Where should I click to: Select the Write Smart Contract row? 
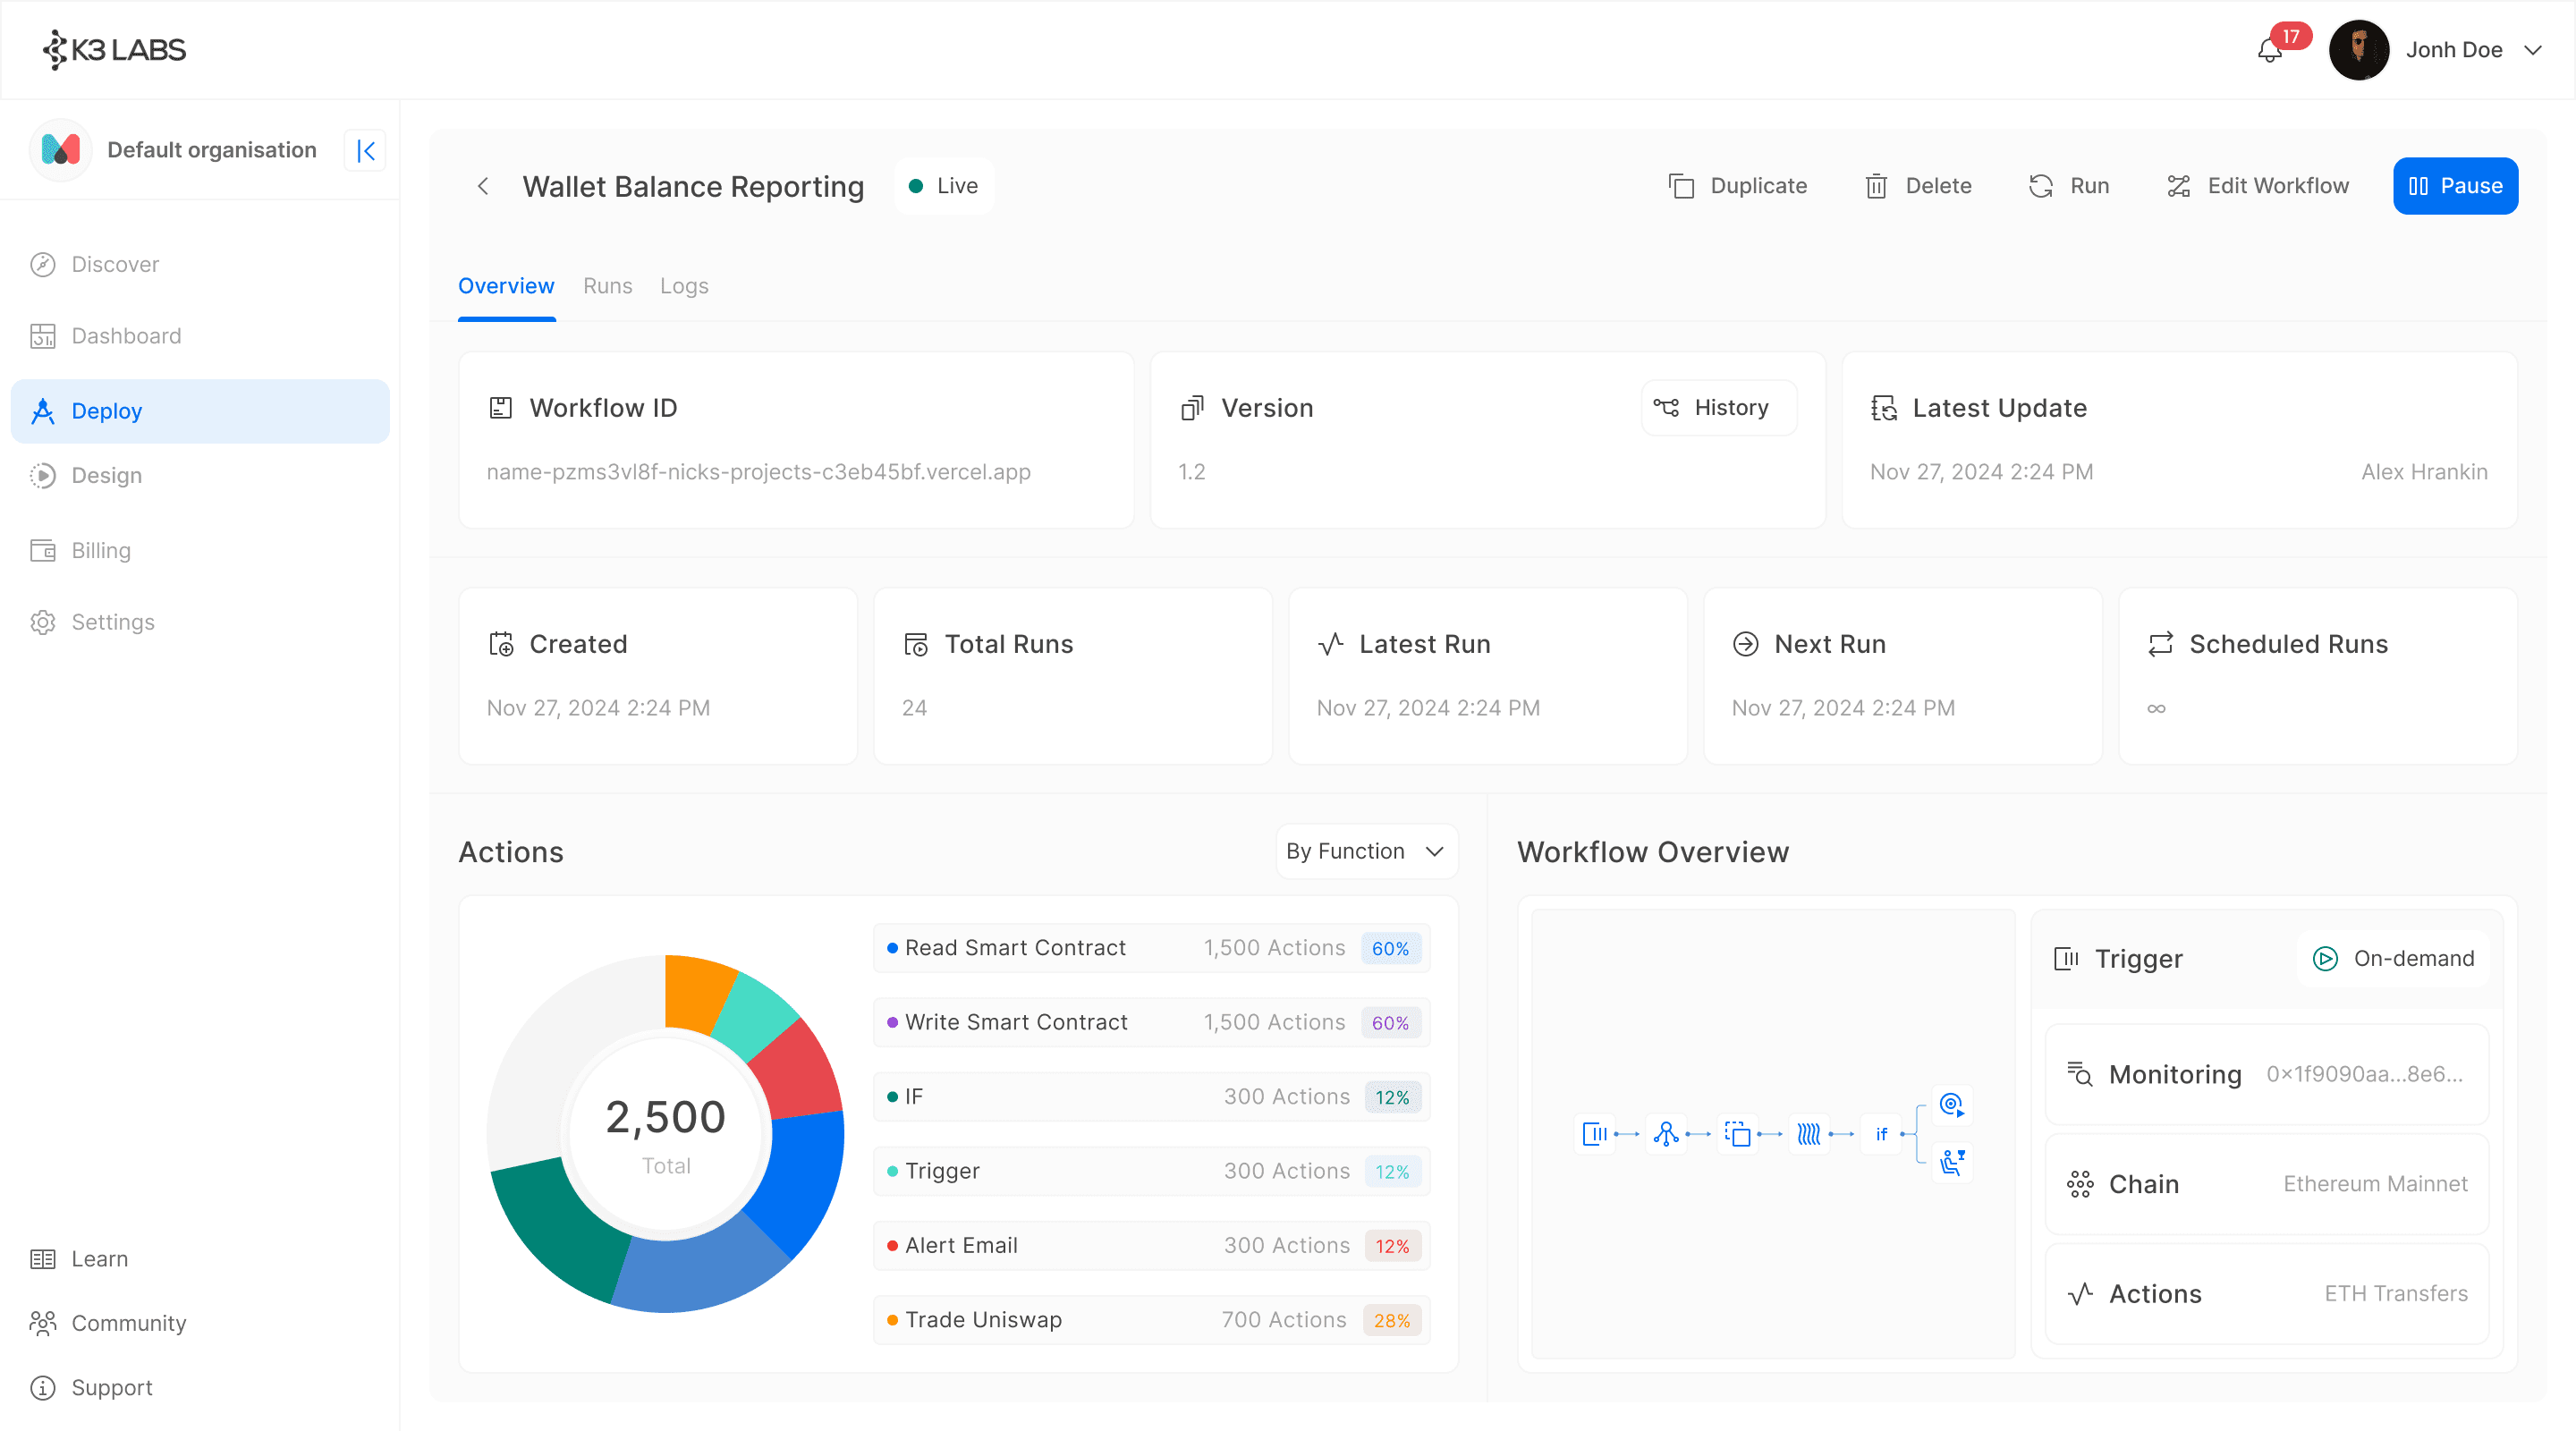[x=1151, y=1022]
